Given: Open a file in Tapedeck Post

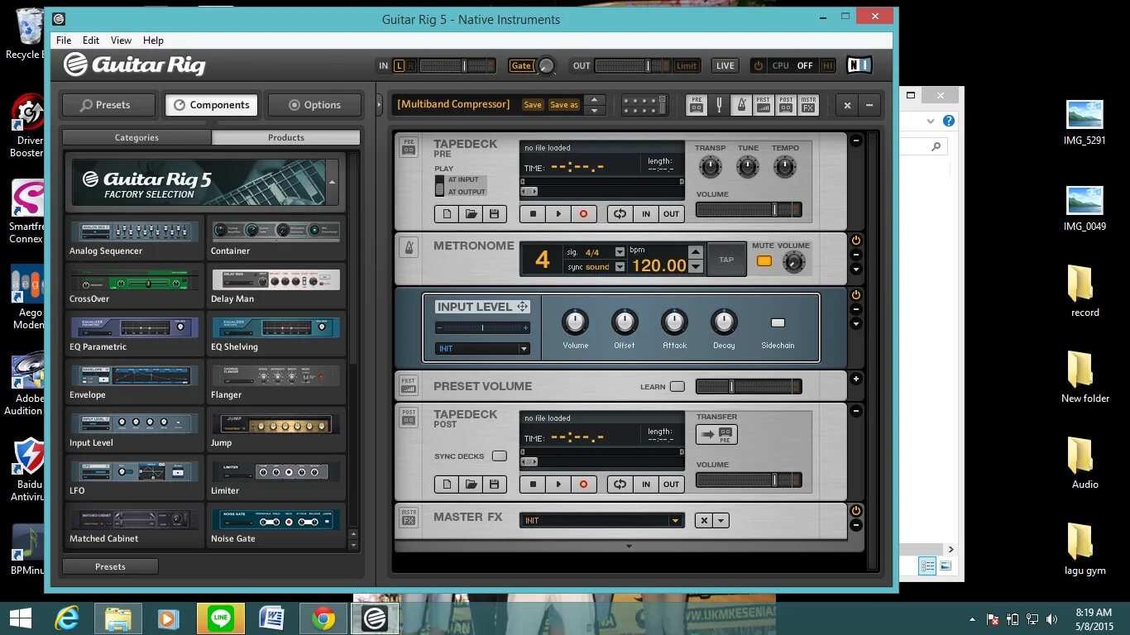Looking at the screenshot, I should pyautogui.click(x=471, y=485).
